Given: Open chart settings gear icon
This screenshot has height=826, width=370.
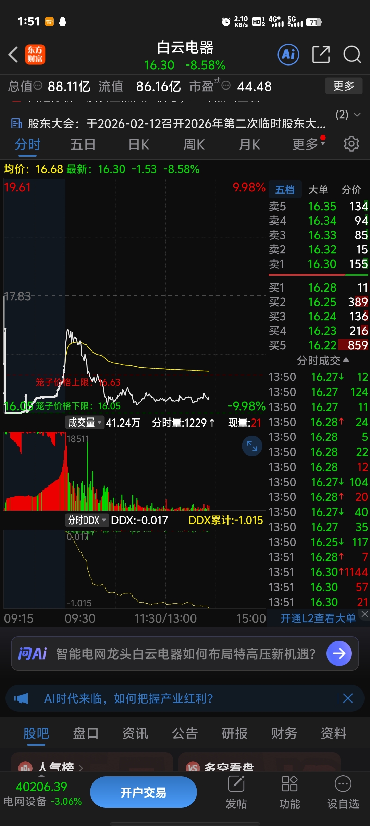Looking at the screenshot, I should [x=351, y=144].
